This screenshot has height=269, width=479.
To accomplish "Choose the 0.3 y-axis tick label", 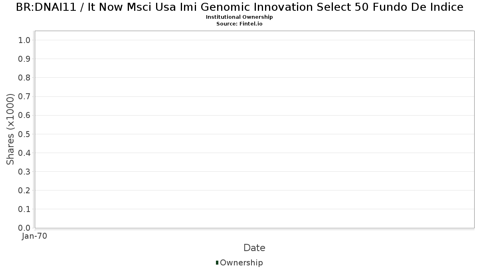I will pos(24,172).
